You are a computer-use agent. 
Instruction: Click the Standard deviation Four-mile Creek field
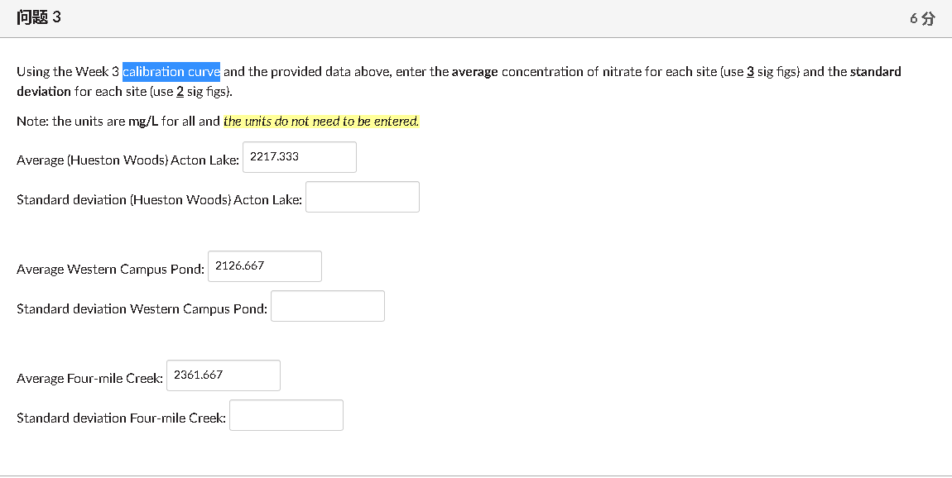[x=286, y=415]
